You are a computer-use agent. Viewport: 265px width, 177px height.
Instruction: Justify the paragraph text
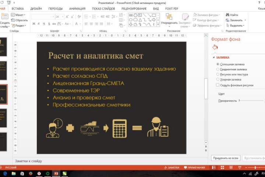102,24
